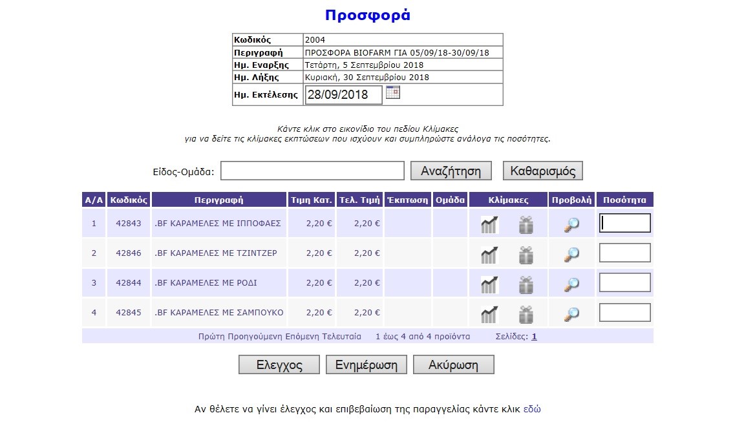The image size is (744, 422).
Task: Select product code 42846 cell
Action: 129,253
